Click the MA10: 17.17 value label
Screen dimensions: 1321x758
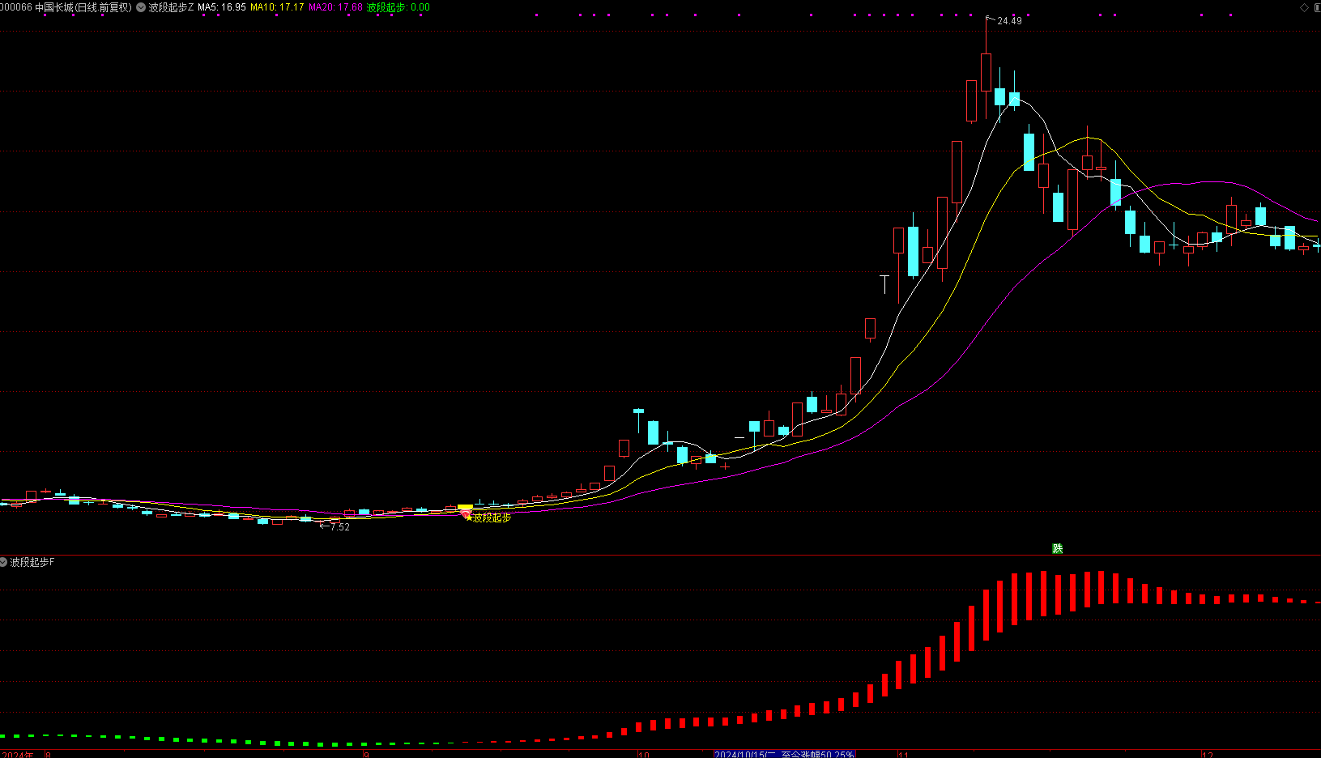277,7
